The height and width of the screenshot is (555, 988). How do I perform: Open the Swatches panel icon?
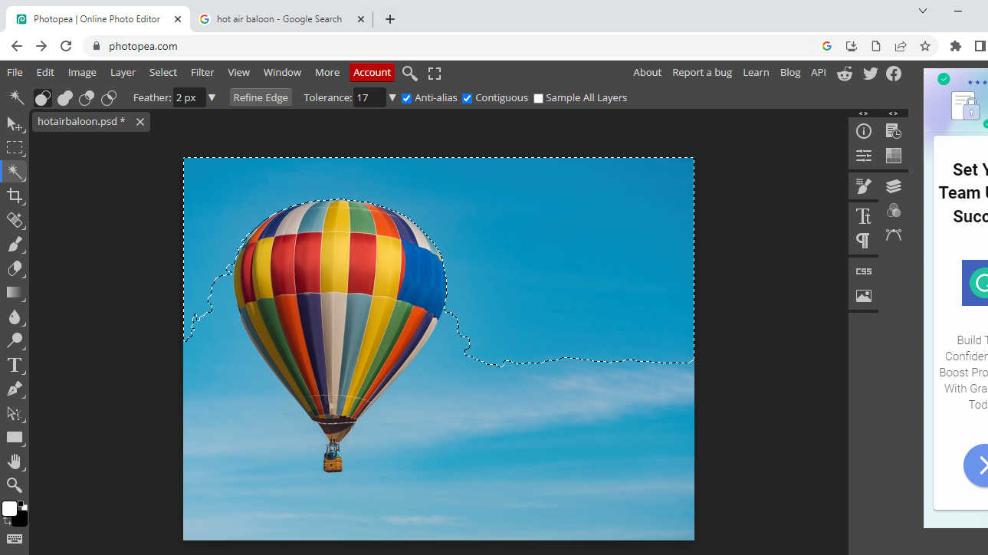tap(893, 156)
